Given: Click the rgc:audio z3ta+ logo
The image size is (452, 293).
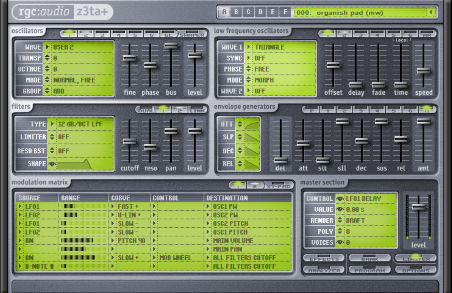Looking at the screenshot, I should click(62, 12).
